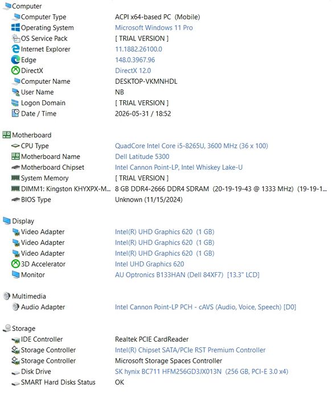This screenshot has height=398, width=333.
Task: Click the BIOS Type chip icon
Action: [x=15, y=199]
